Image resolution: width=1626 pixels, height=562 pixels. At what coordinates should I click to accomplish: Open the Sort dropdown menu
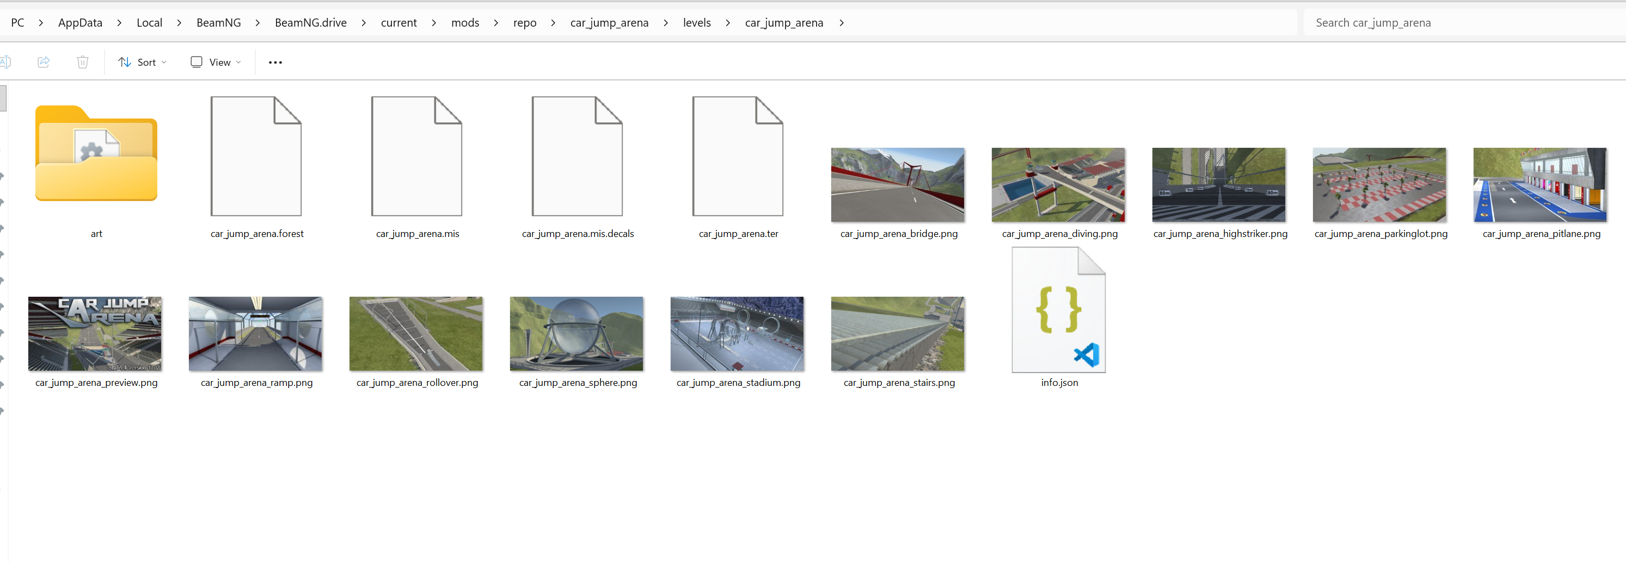tap(143, 62)
